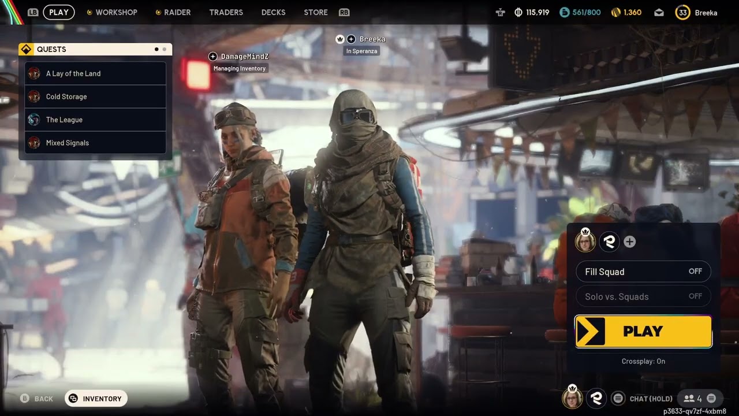Toggle the Solo vs. Squads option
This screenshot has width=739, height=416.
(643, 296)
